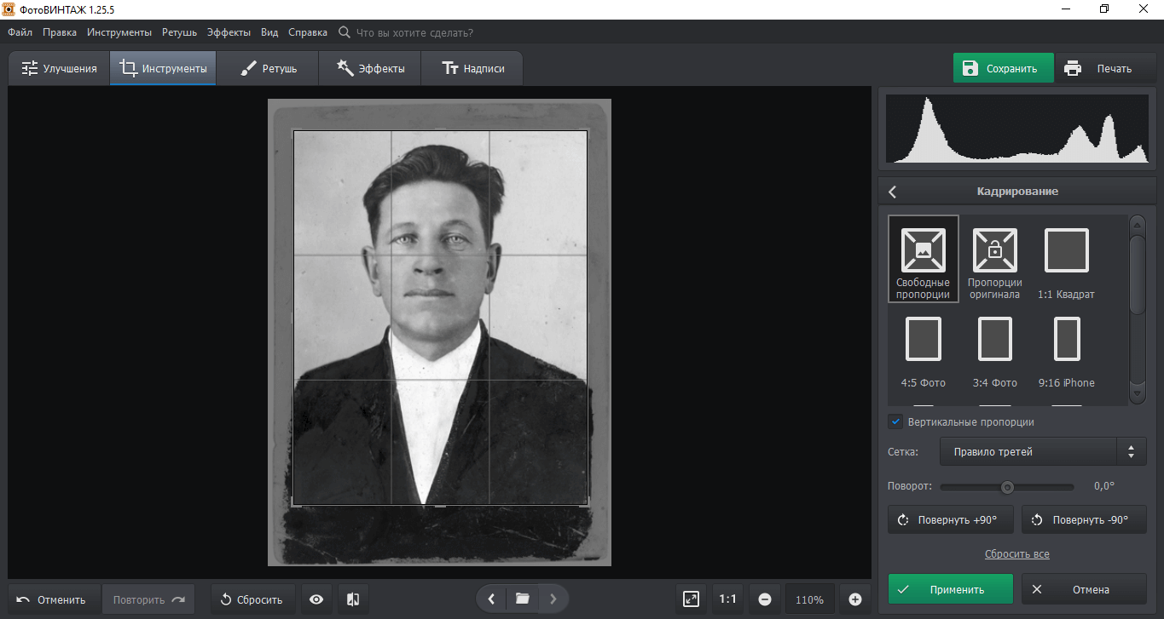Image resolution: width=1164 pixels, height=619 pixels.
Task: Click the fit-to-screen icon in bottom bar
Action: point(692,599)
